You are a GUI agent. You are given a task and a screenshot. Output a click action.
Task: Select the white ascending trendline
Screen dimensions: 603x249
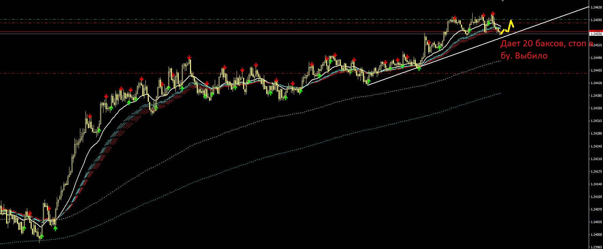point(478,46)
